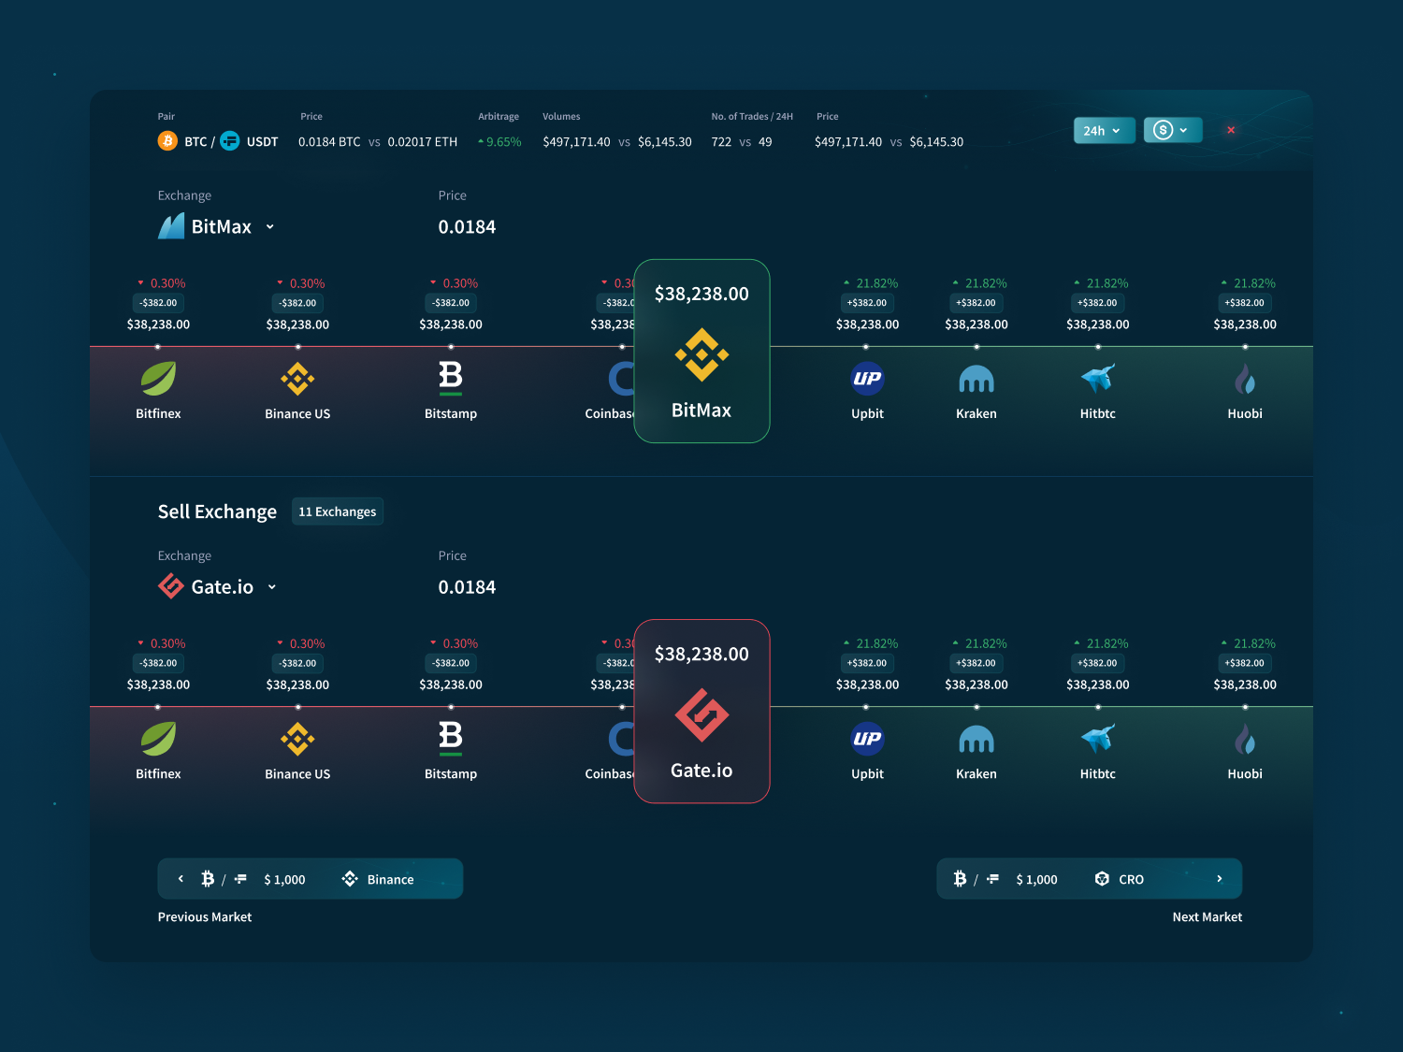1403x1052 pixels.
Task: Click the 0.0184 BTC price value in header
Action: click(x=329, y=142)
